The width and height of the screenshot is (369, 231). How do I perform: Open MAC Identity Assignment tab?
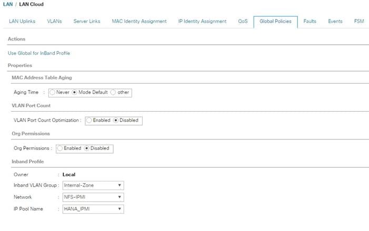coord(139,21)
